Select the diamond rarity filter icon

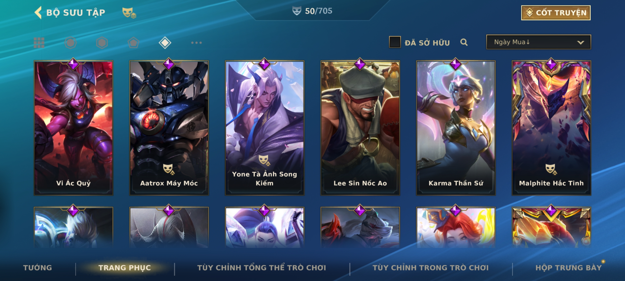pos(165,43)
